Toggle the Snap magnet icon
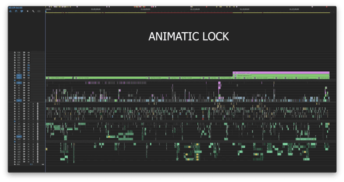The height and width of the screenshot is (182, 344). click(16, 11)
